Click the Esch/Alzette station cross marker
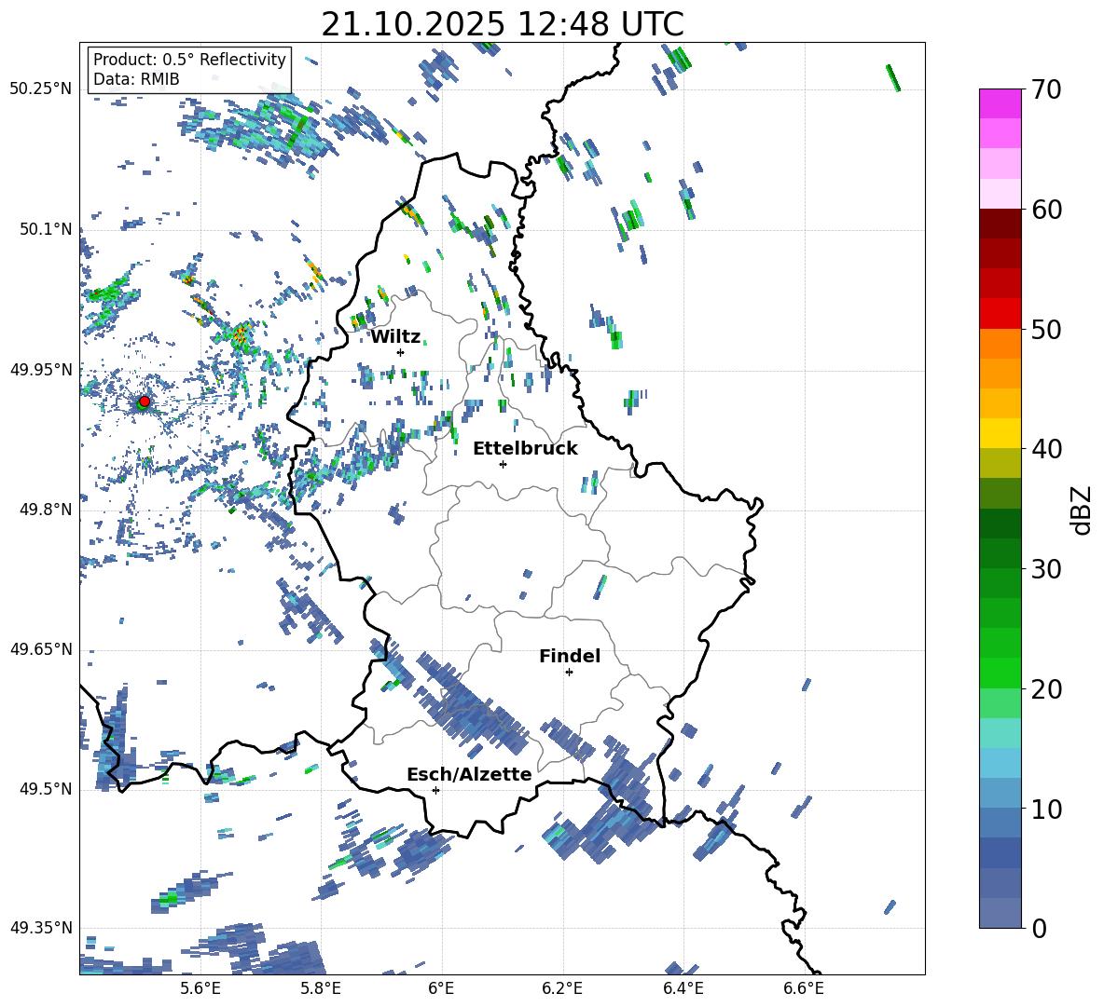 pyautogui.click(x=435, y=790)
